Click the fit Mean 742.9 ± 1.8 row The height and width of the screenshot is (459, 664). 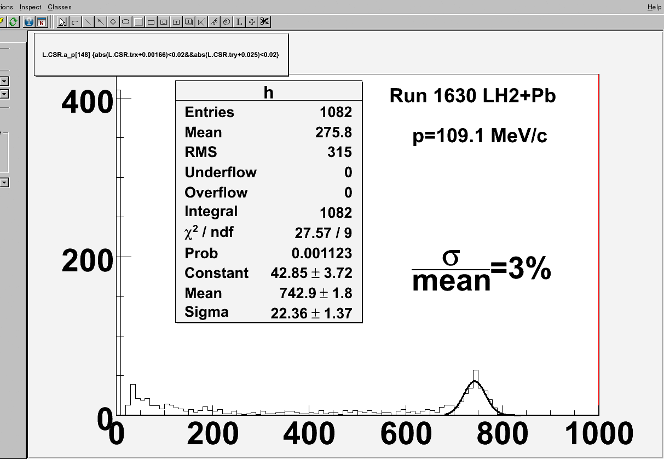click(x=268, y=293)
